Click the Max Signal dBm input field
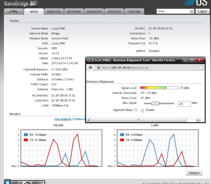Image resolution: width=211 pixels, height=184 pixels. [184, 104]
